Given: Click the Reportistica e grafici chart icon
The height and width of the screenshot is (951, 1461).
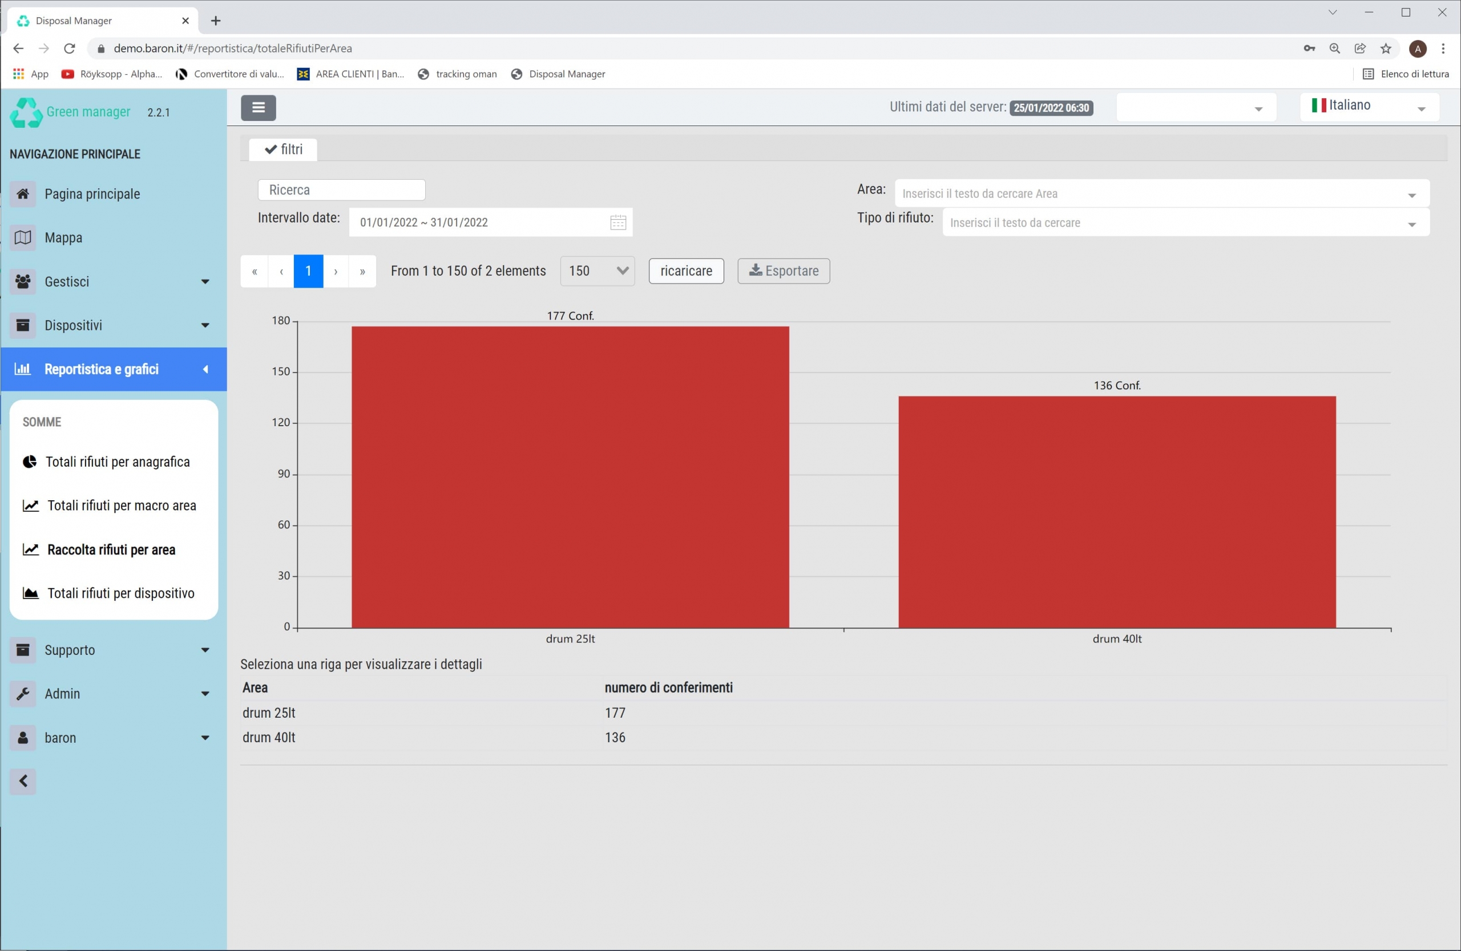Looking at the screenshot, I should pos(23,369).
